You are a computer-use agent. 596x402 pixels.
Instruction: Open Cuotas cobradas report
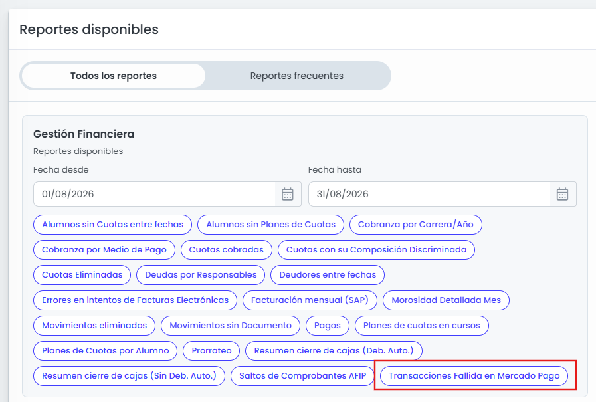pos(227,250)
